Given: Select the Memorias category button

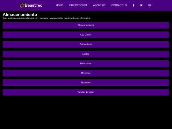Looking at the screenshot, I should point(86,73).
